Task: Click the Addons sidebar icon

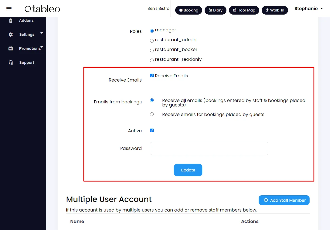Action: tap(11, 20)
